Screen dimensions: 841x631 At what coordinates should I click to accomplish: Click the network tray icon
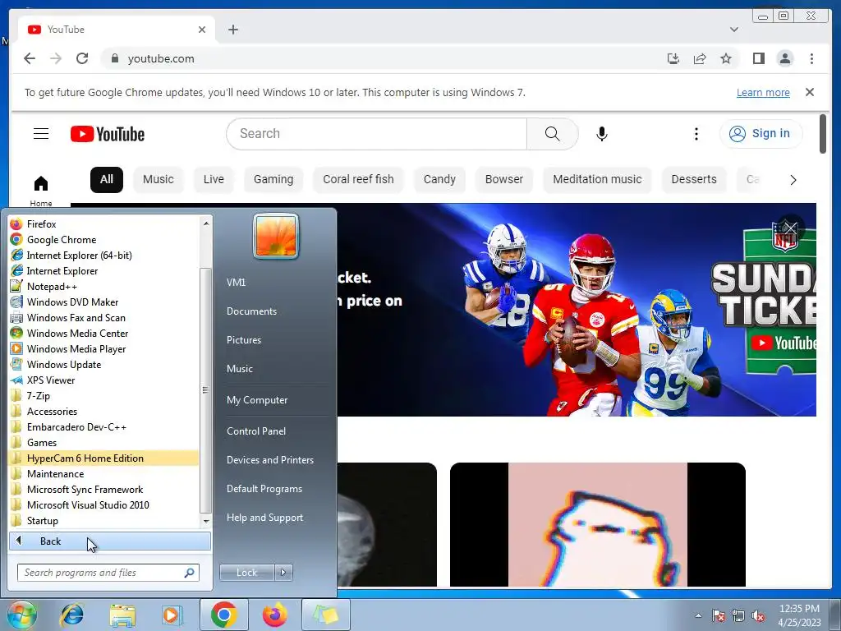click(738, 616)
